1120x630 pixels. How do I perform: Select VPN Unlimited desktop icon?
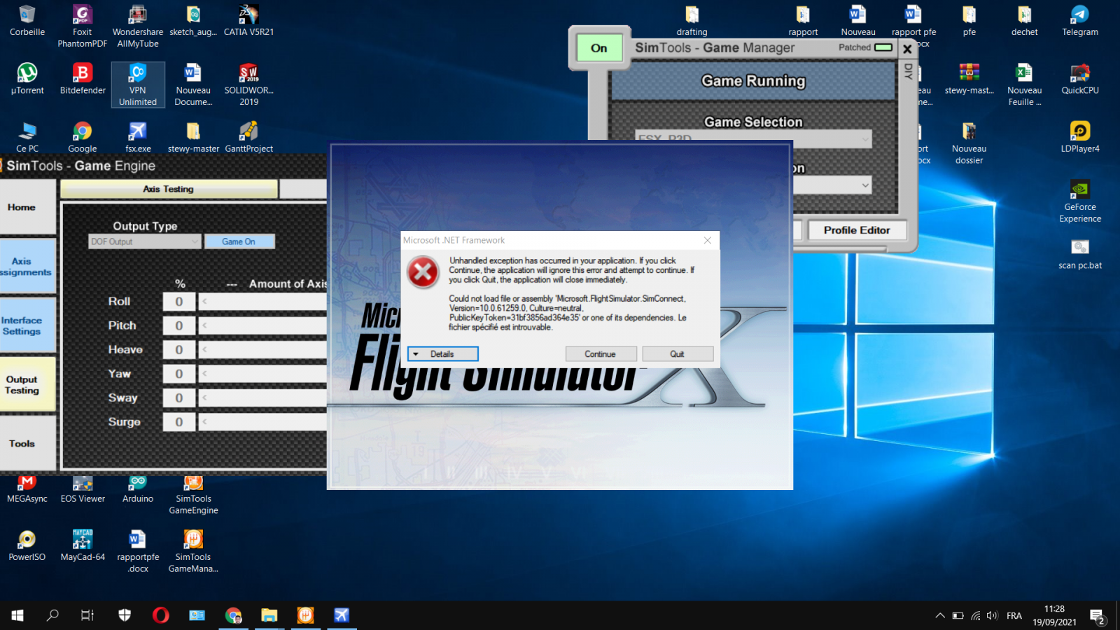point(138,85)
